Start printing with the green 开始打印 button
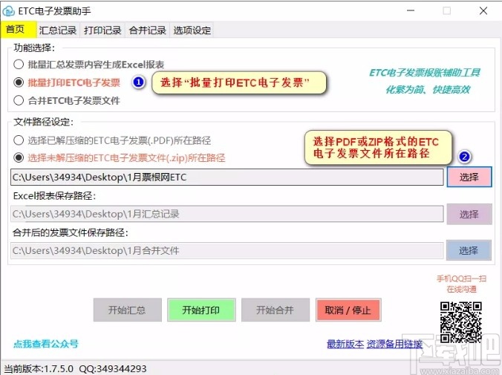The image size is (502, 375). click(x=201, y=310)
